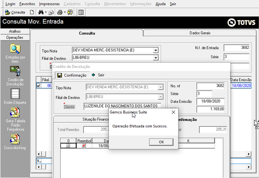This screenshot has width=259, height=178.
Task: Open Cross-docking shortcut
Action: [x=15, y=142]
